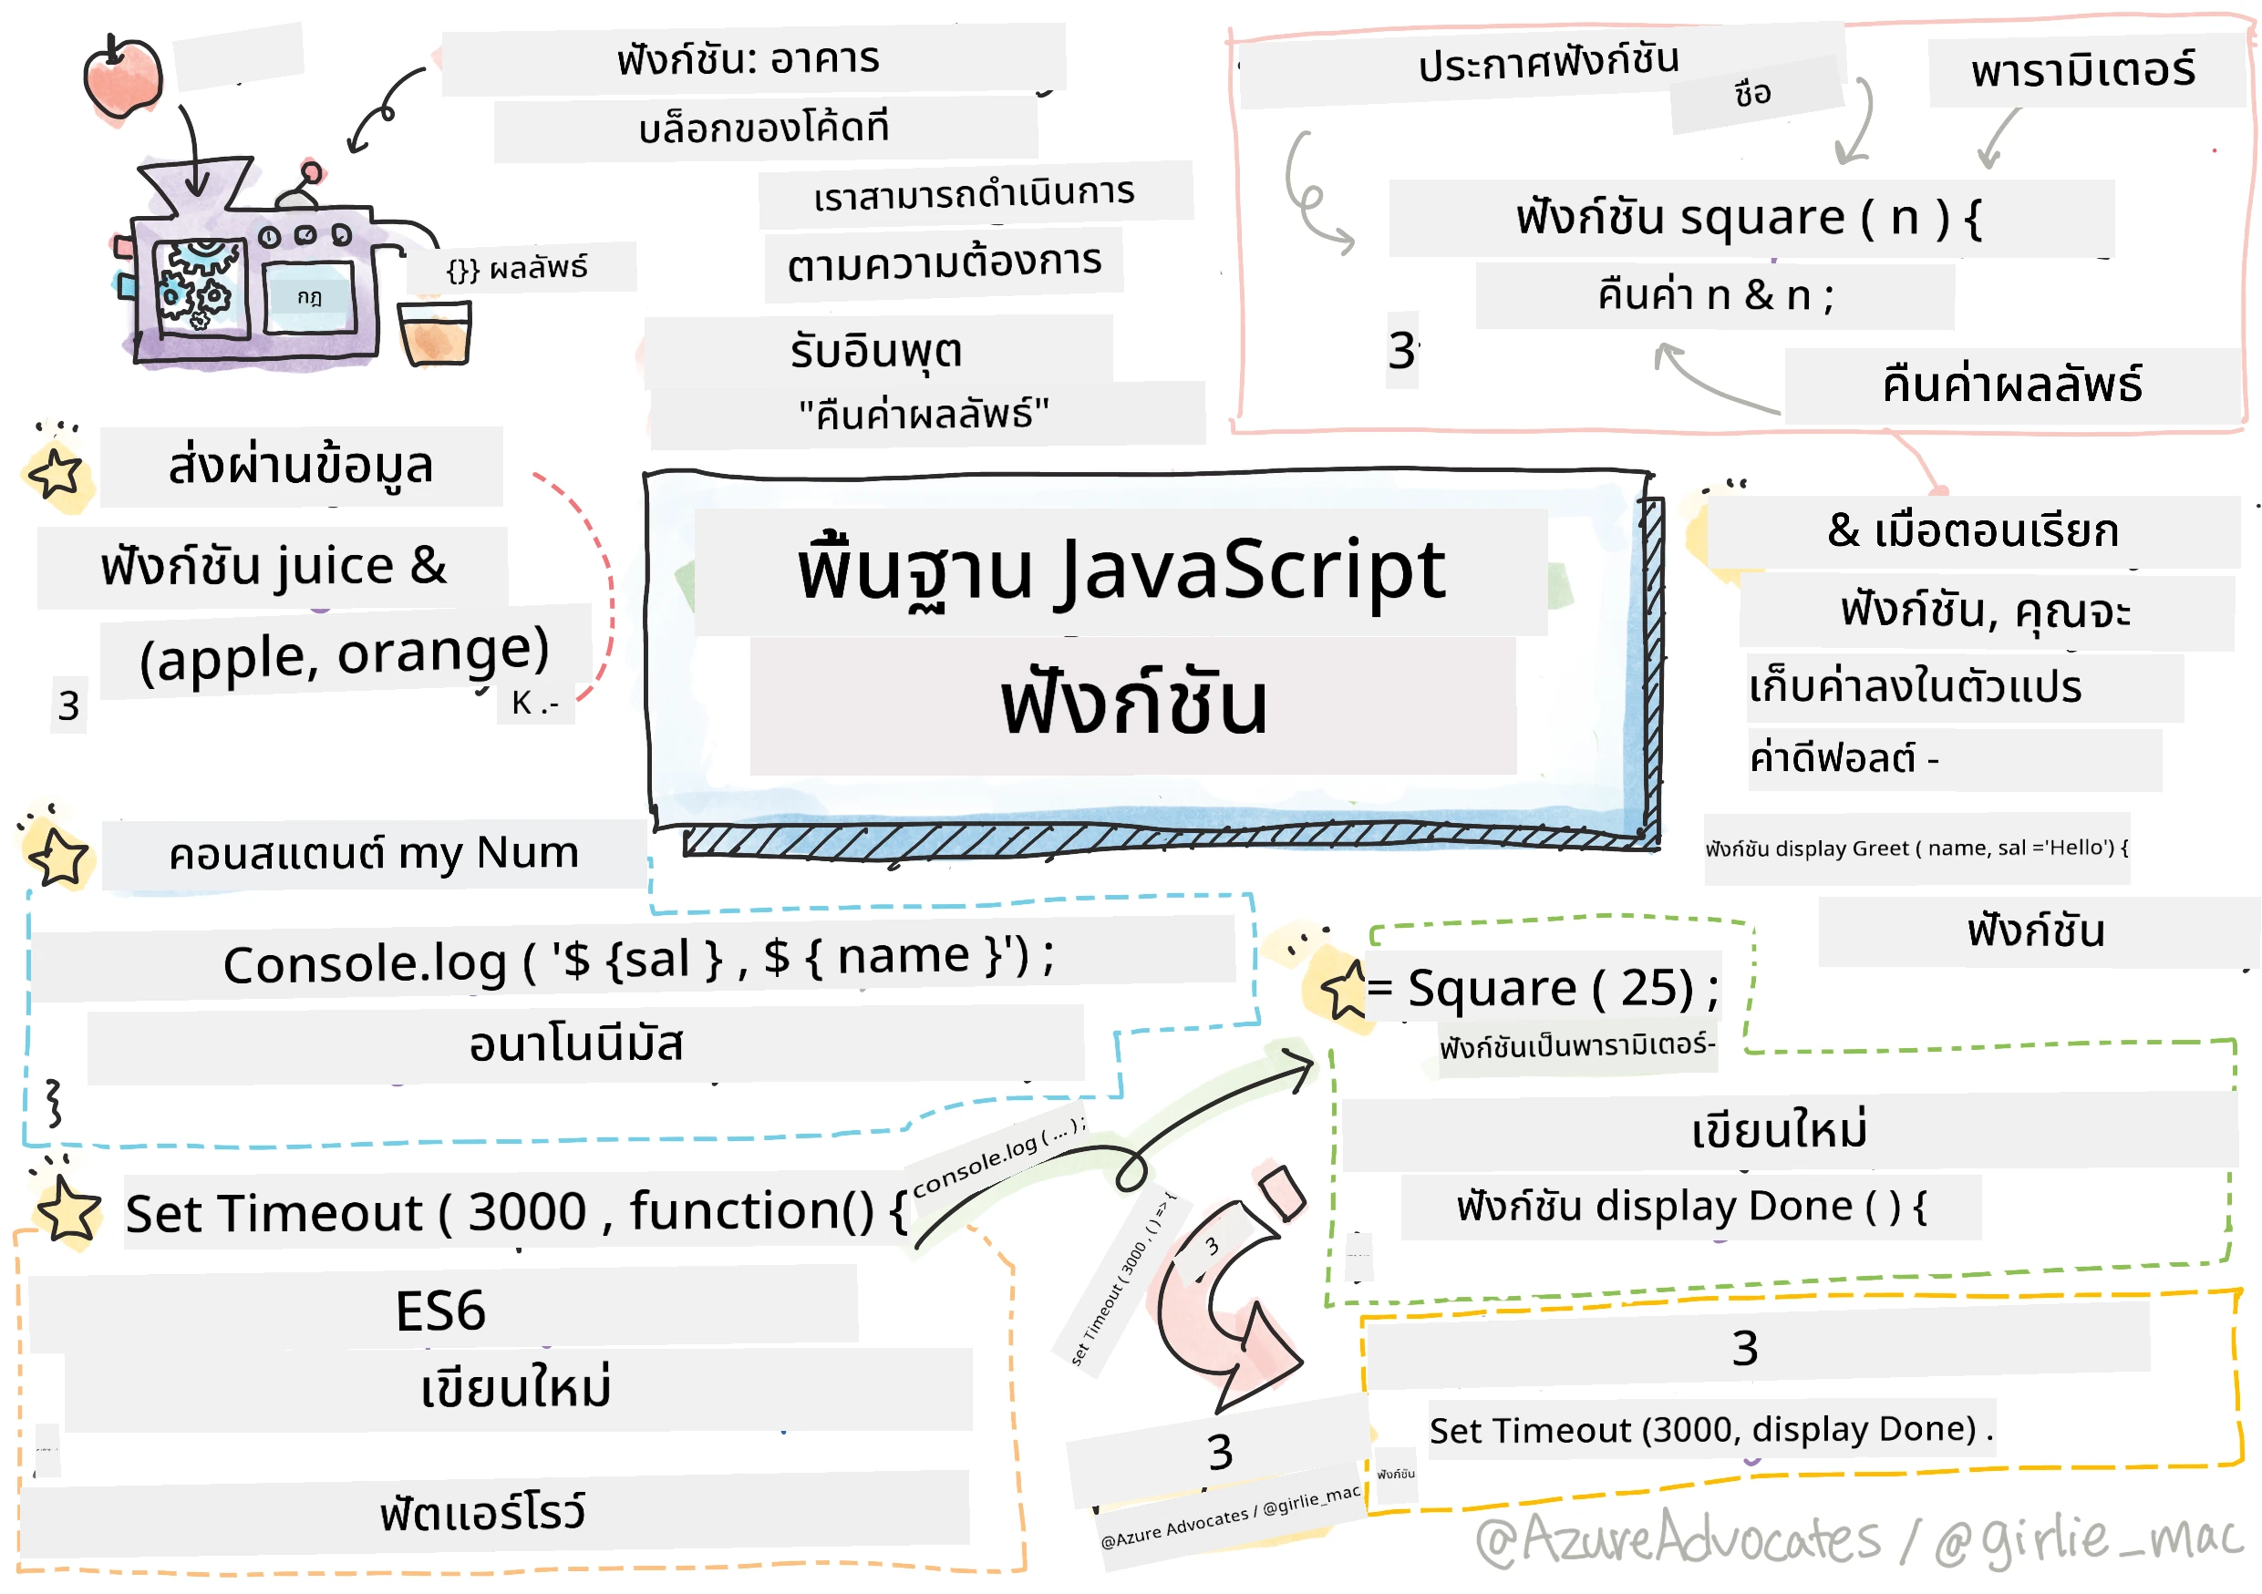Click the text เราสามารถดำเนินการ
The height and width of the screenshot is (1594, 2262).
[976, 194]
